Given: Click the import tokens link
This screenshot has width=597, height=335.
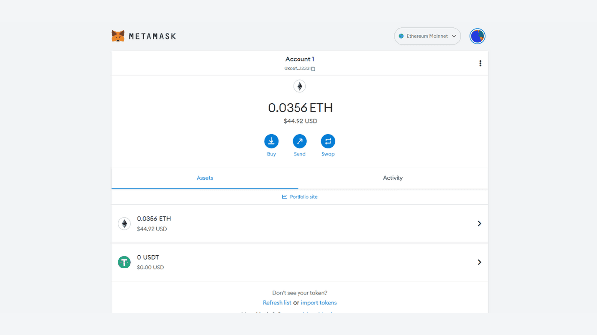Looking at the screenshot, I should (x=319, y=303).
